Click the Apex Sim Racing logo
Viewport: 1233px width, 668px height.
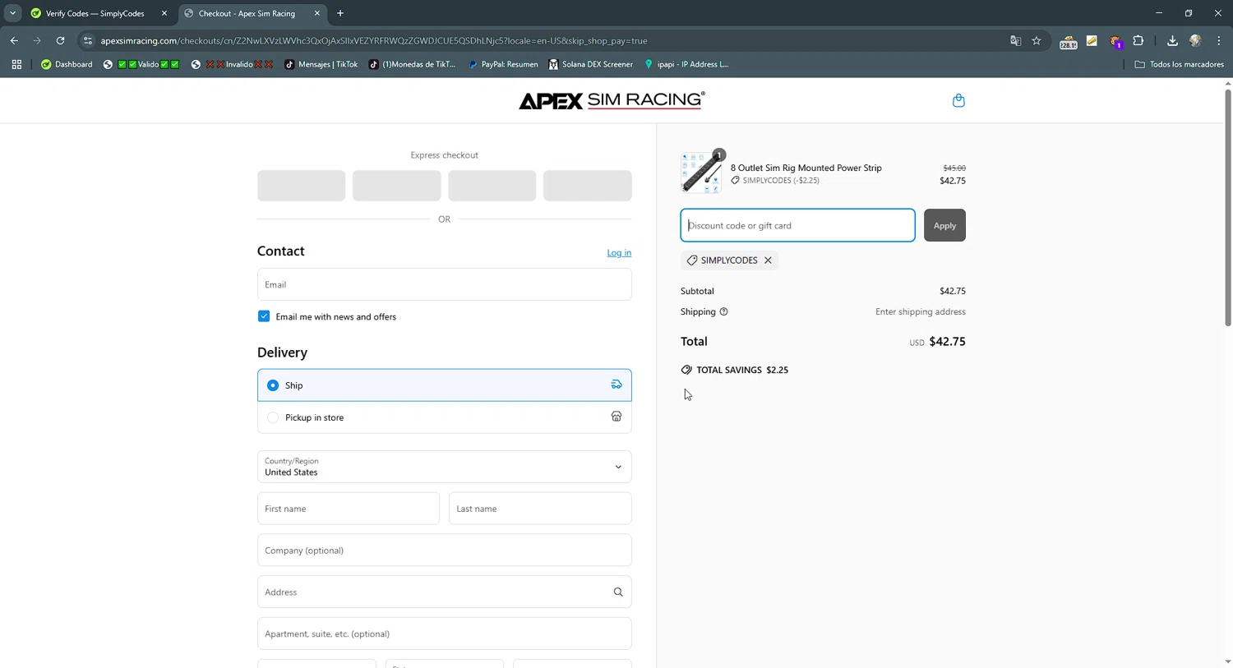(x=612, y=100)
